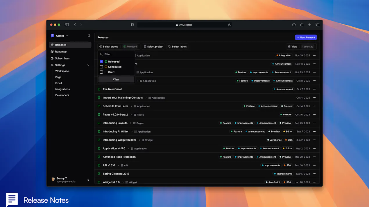Click the Editor label on Application v4.5.0
Image resolution: width=369 pixels, height=207 pixels.
point(287,148)
